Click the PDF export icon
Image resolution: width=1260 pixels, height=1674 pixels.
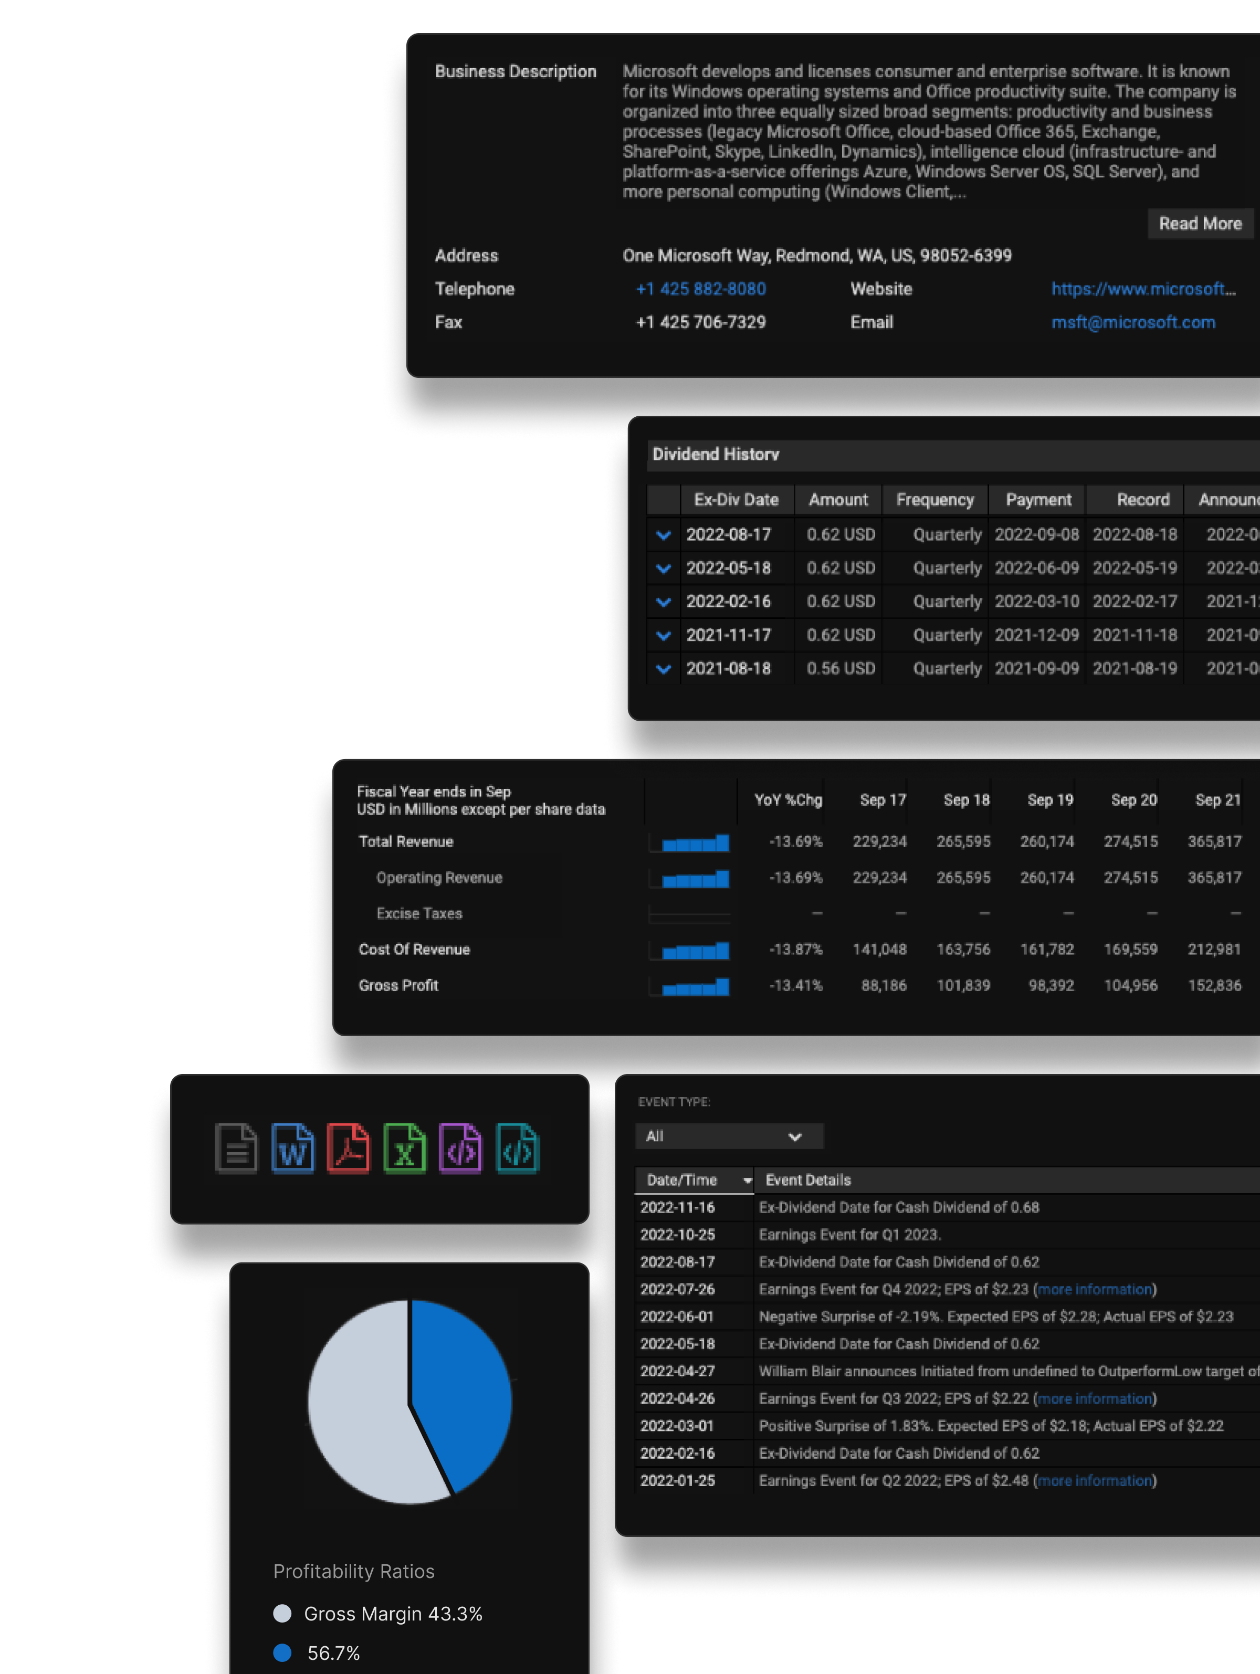tap(348, 1148)
